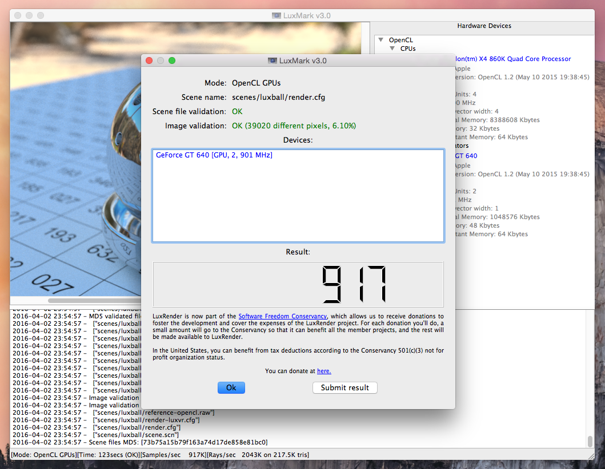Open the donate 'here' link
Image resolution: width=605 pixels, height=469 pixels.
click(324, 371)
